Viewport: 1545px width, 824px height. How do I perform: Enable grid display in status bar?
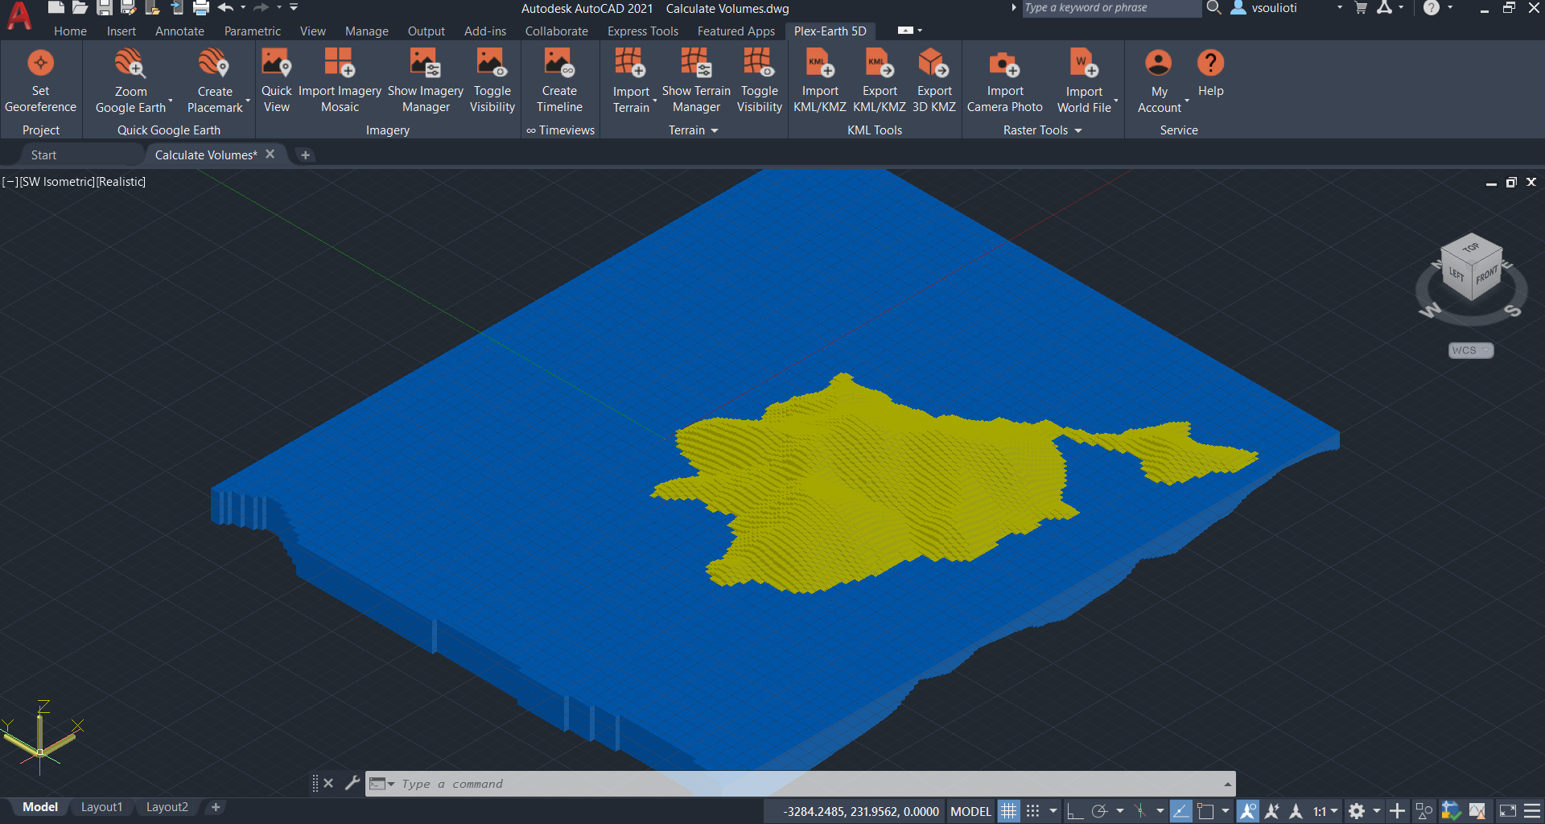[x=1008, y=810]
